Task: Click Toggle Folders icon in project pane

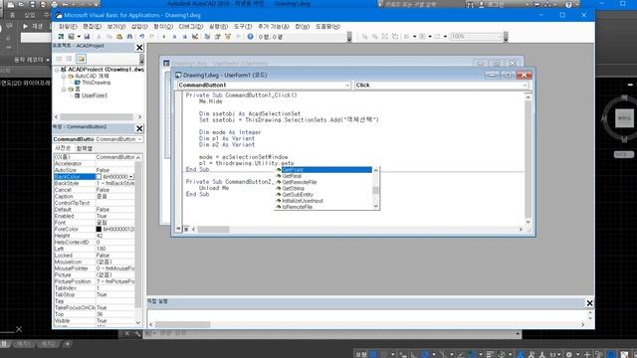Action: click(82, 59)
